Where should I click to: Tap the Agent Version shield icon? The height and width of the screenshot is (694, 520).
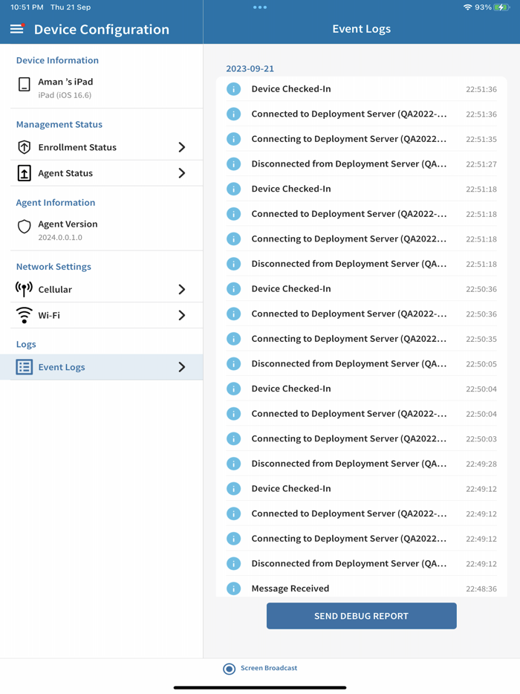(25, 227)
